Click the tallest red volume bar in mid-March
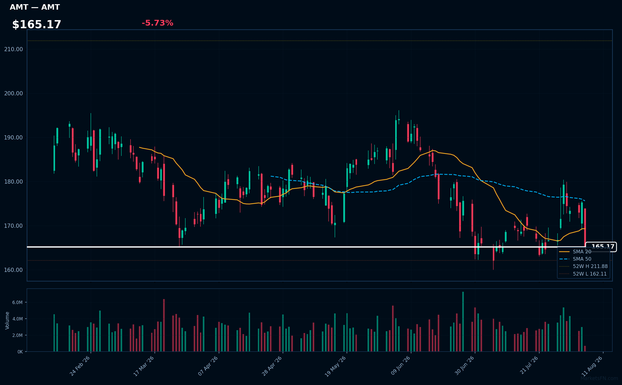Screen dimensions: 622x385 pyautogui.click(x=164, y=325)
